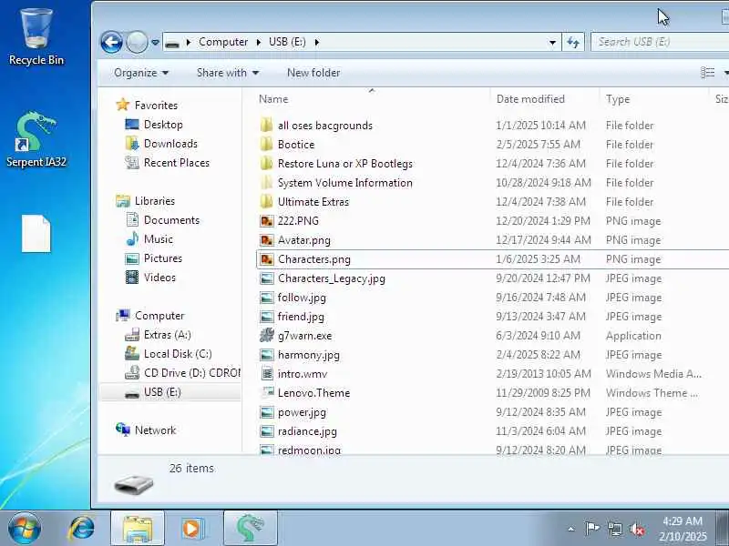This screenshot has width=729, height=546.
Task: Select the g7warn.exe application icon
Action: [x=267, y=335]
